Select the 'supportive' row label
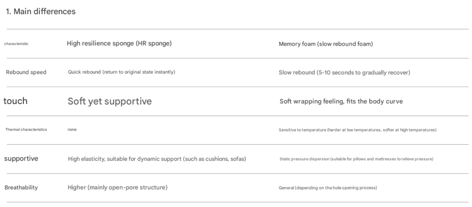Screen dimensions: 472x207 (21, 159)
